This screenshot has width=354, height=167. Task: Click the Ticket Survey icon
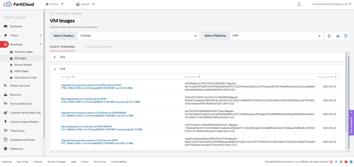6,131
